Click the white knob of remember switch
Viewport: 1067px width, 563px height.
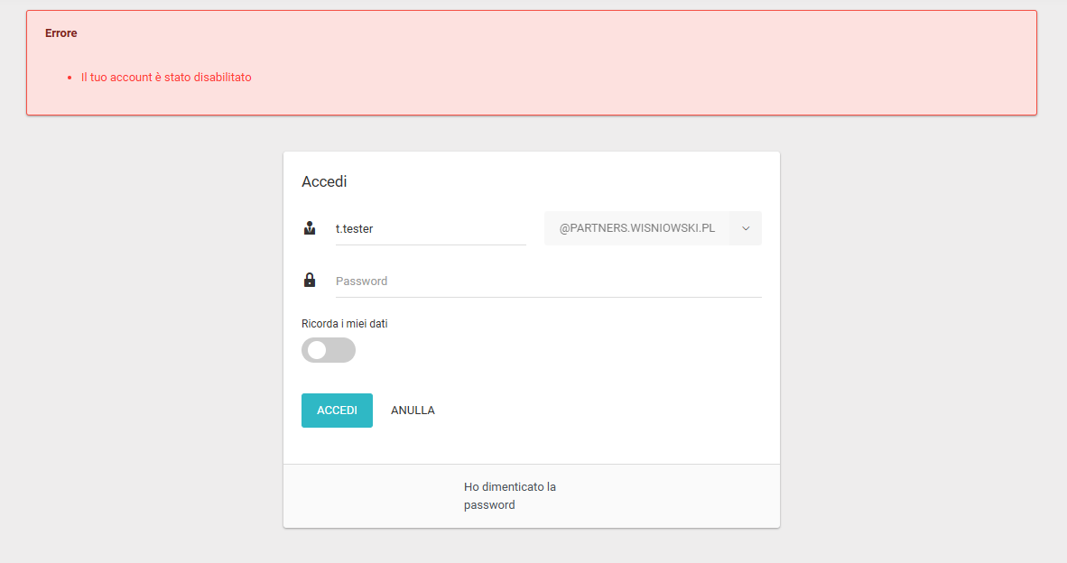(x=317, y=350)
